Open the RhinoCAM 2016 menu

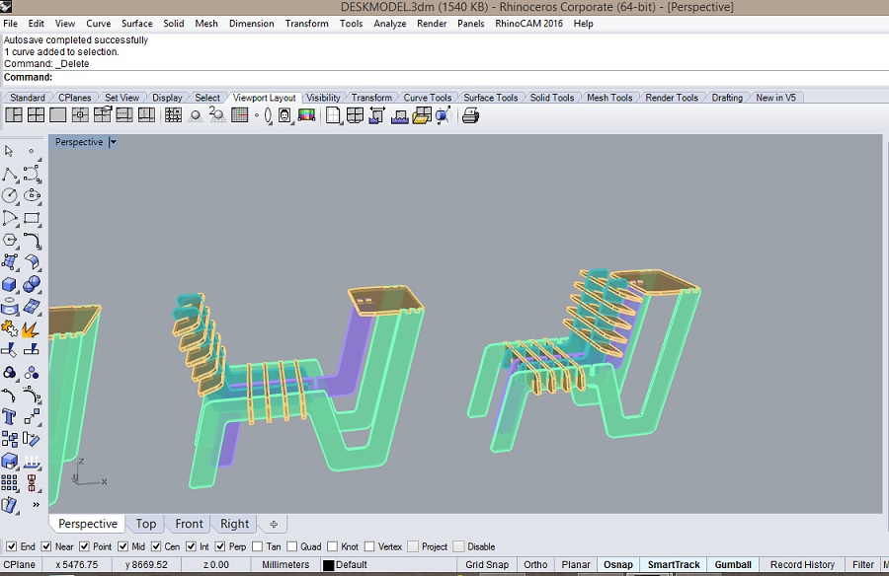click(x=528, y=24)
